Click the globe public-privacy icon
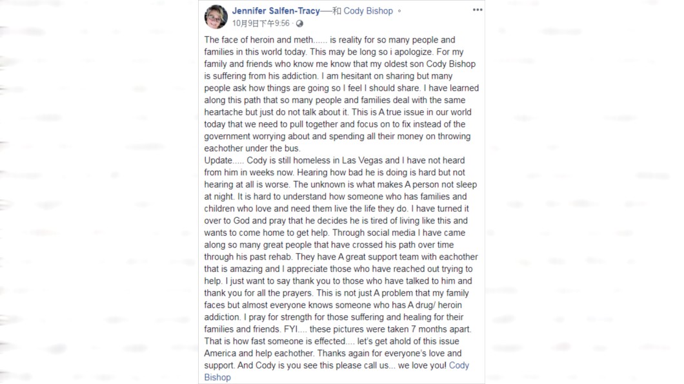 (299, 23)
